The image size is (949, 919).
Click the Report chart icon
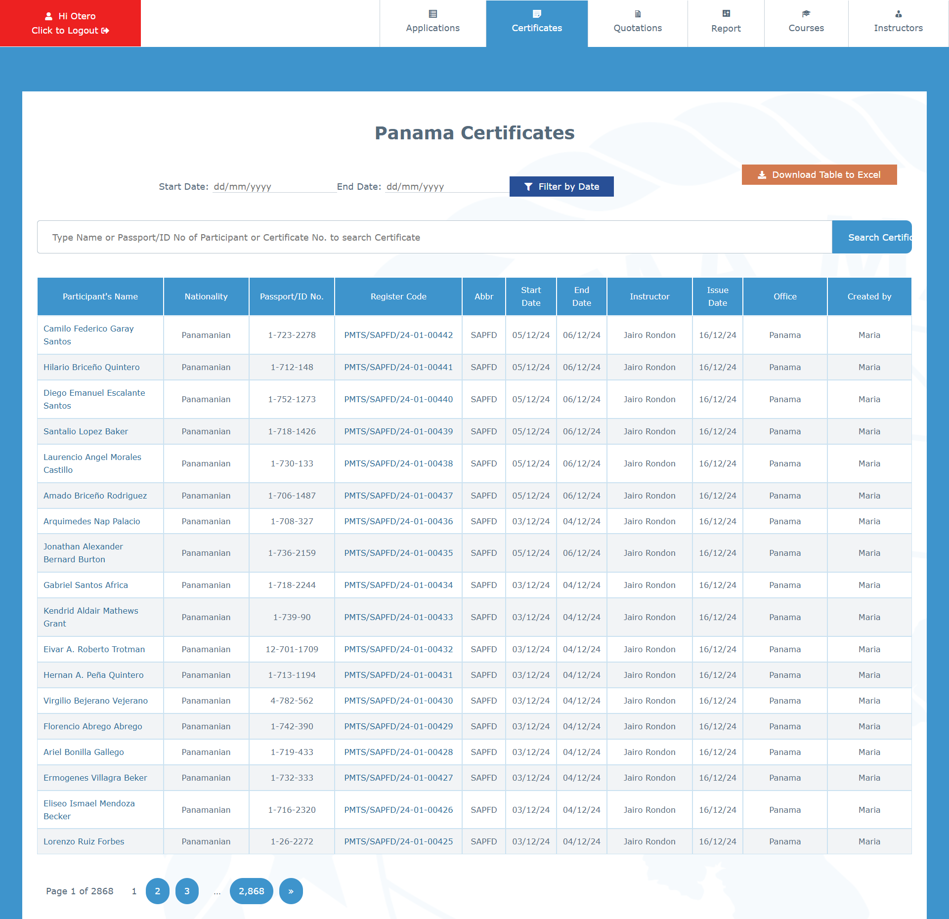(726, 13)
